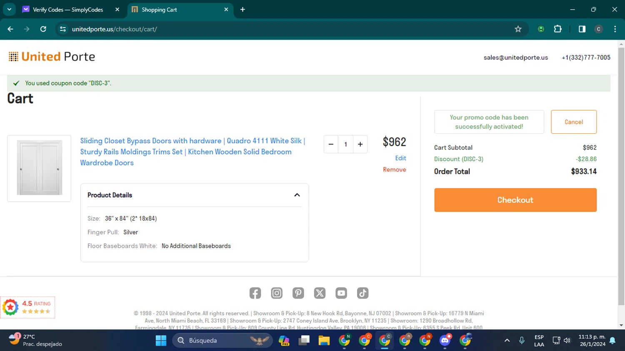The width and height of the screenshot is (625, 351).
Task: Open File Explorer from taskbar
Action: point(324,341)
